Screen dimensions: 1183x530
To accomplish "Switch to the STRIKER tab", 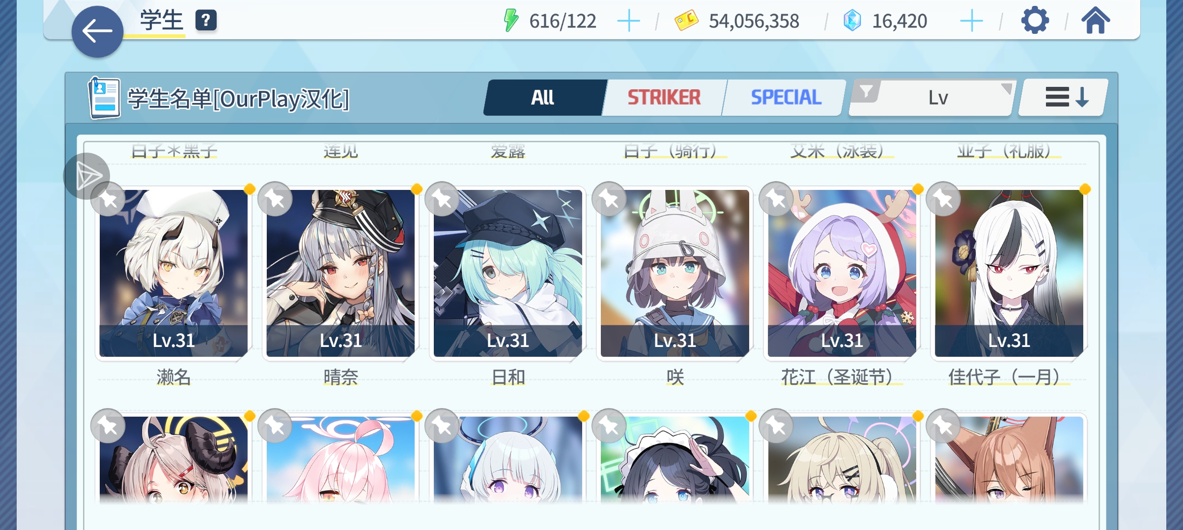I will (664, 98).
